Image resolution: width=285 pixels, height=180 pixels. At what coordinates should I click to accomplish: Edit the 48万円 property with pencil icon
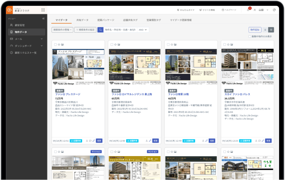pyautogui.click(x=206, y=141)
